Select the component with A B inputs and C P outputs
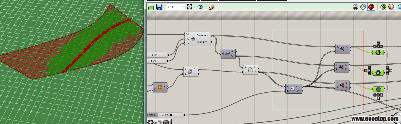401x124 pixels. click(x=190, y=71)
